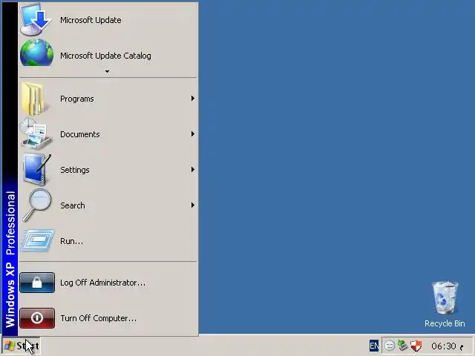Click the Search magnifying glass icon
The width and height of the screenshot is (475, 356).
coord(36,205)
